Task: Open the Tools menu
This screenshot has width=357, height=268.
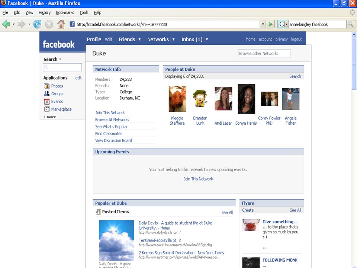Action: tap(84, 13)
